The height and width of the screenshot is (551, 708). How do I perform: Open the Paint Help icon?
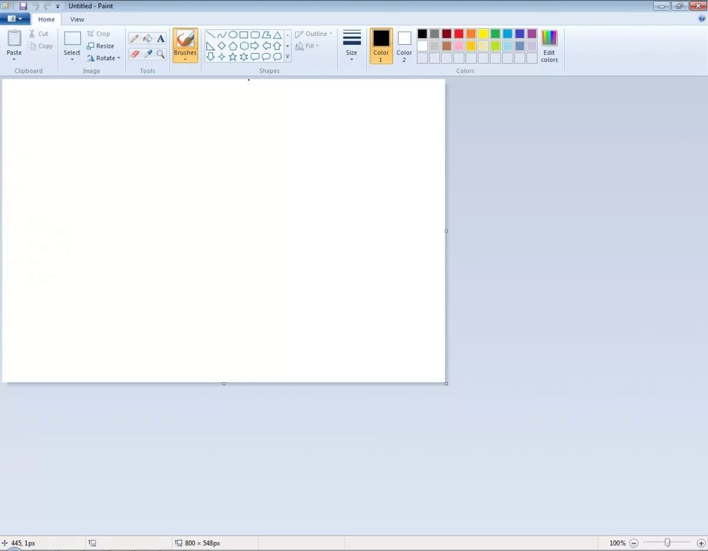(702, 18)
